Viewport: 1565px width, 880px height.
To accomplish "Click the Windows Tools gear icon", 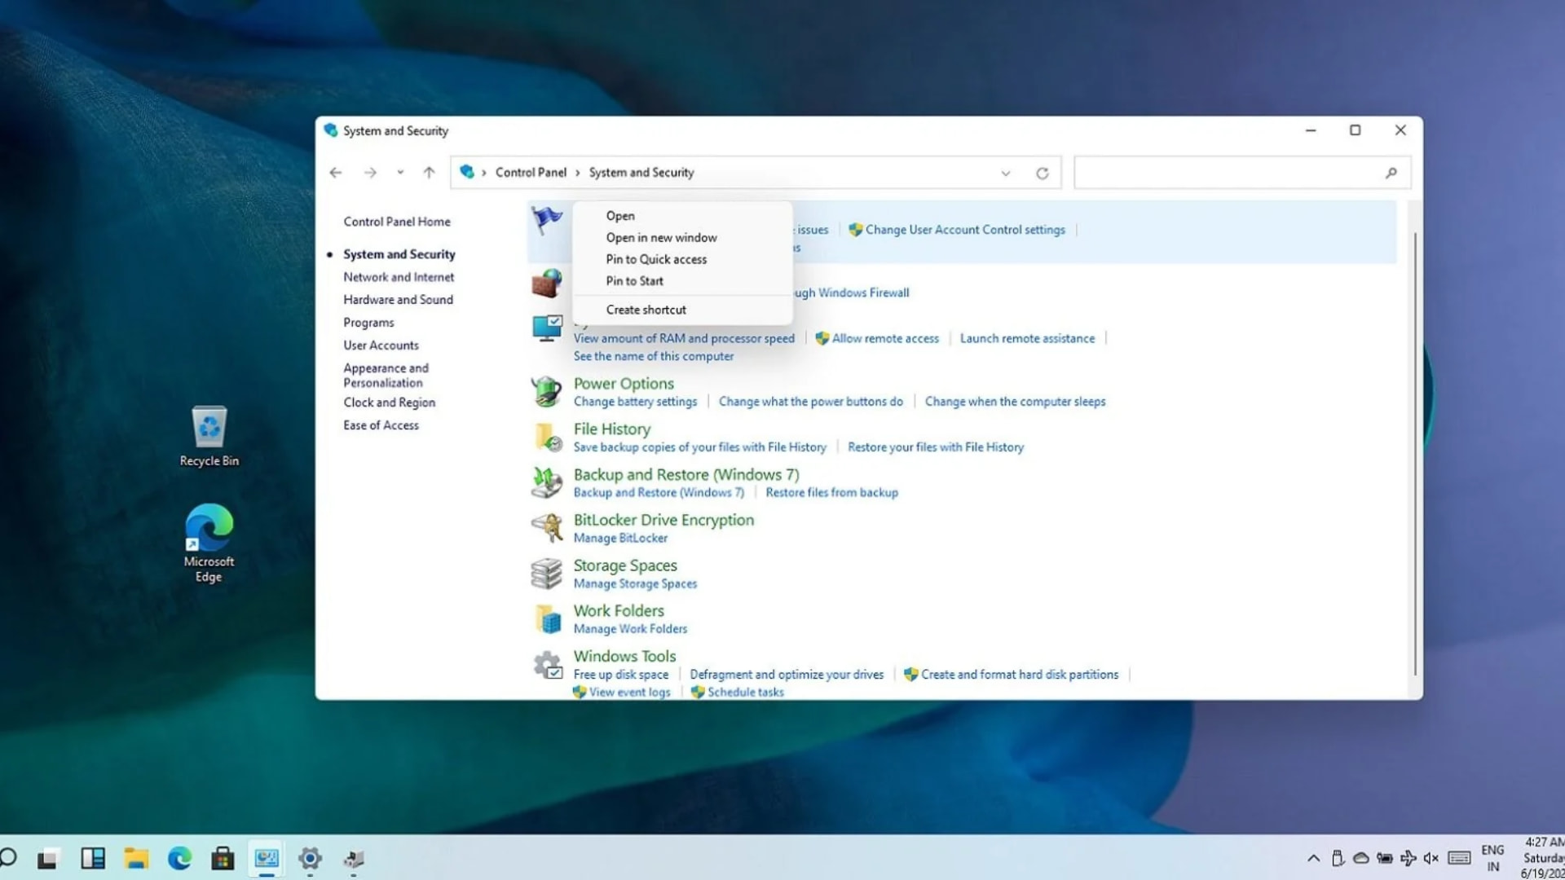I will coord(547,665).
